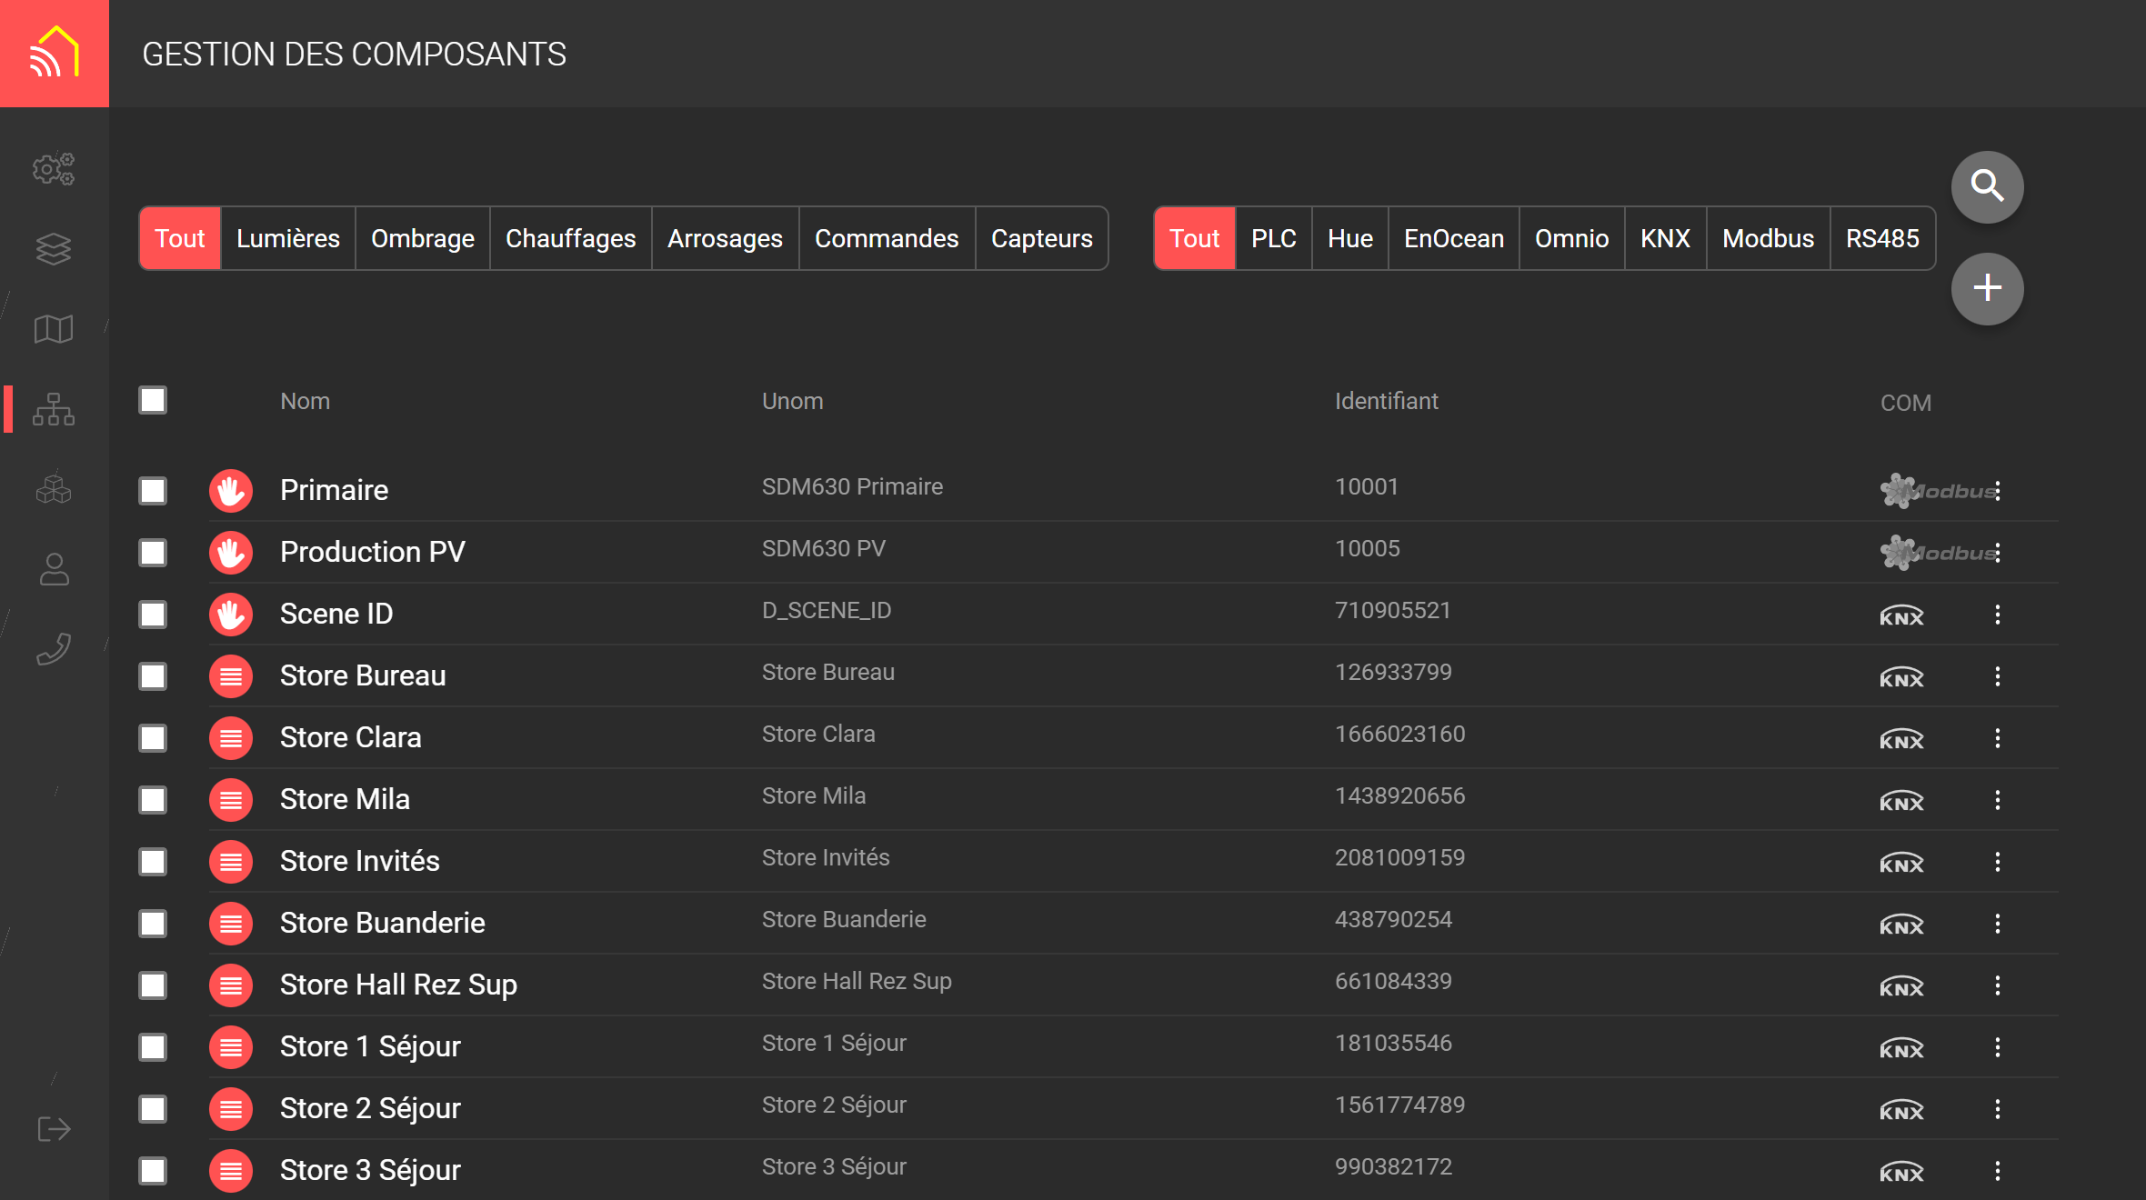
Task: Open the phone sidebar icon
Action: [x=54, y=649]
